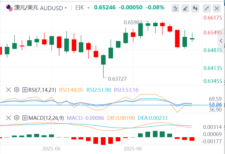225x154 pixels.
Task: Select the last candlestick on the chart
Action: tap(192, 37)
